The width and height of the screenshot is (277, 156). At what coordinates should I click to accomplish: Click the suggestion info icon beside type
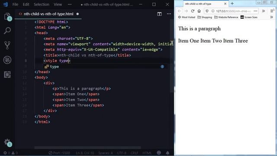[x=162, y=66]
